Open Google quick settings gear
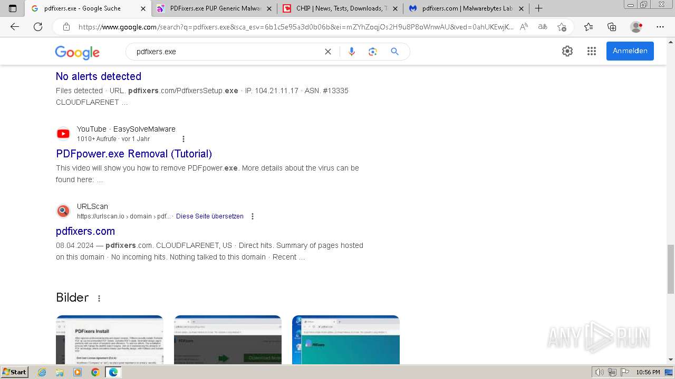The height and width of the screenshot is (379, 675). coord(567,51)
